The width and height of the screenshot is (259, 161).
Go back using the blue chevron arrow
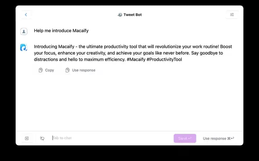tap(26, 15)
